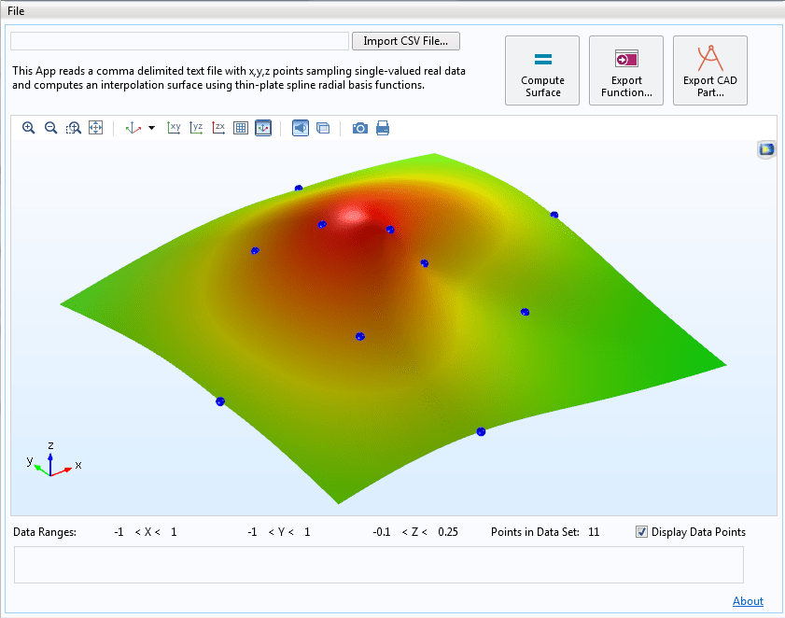Click the Zoom Extents icon

click(x=95, y=127)
